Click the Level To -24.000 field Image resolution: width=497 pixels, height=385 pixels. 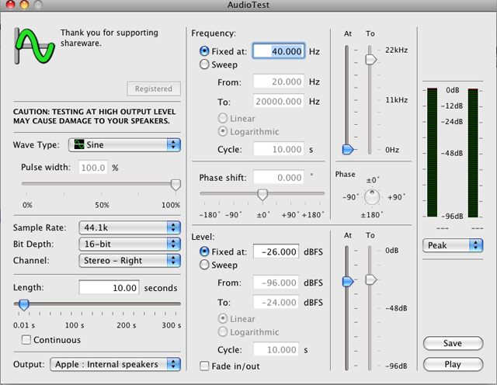pyautogui.click(x=276, y=302)
